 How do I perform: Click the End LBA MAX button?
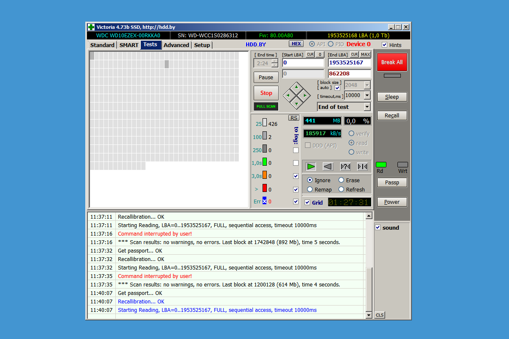366,54
